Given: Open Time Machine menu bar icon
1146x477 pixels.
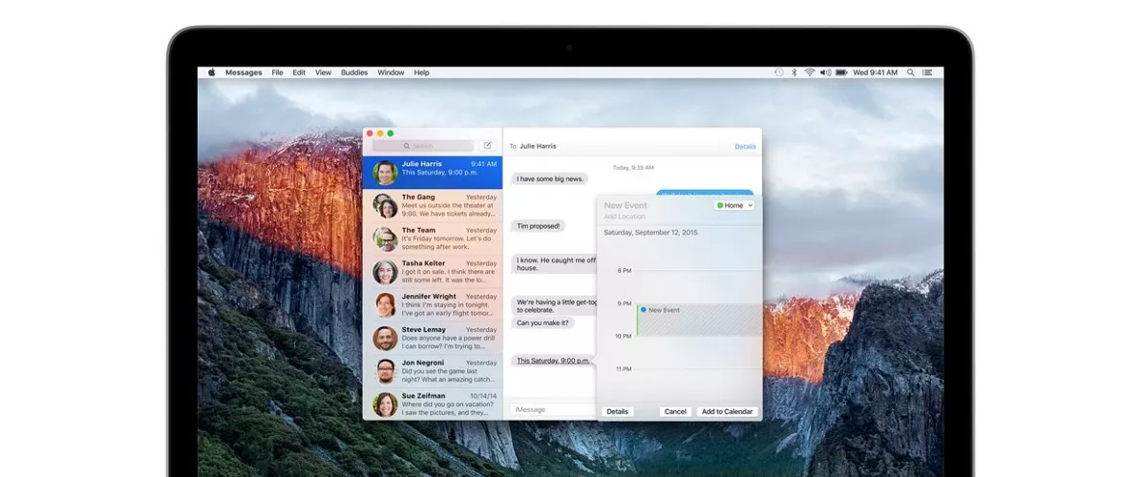Looking at the screenshot, I should click(778, 73).
